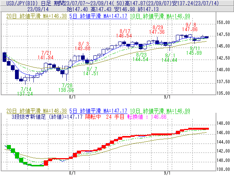Click the 9/11 145.89 low label
Viewport: 234px width, 178px height.
194,51
